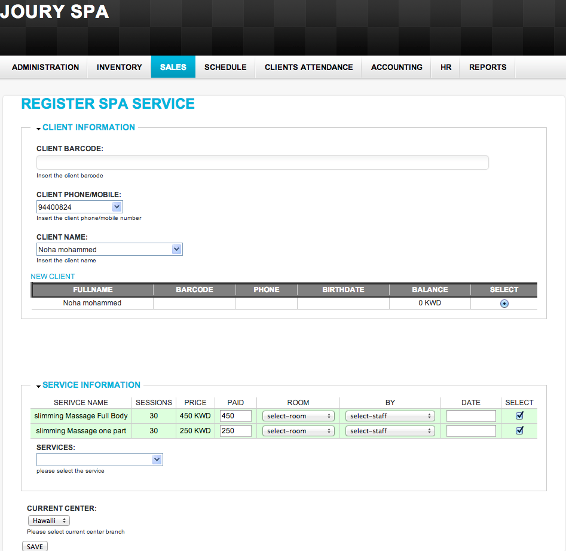The height and width of the screenshot is (551, 566).
Task: Go to the Reports tab
Action: pos(488,67)
